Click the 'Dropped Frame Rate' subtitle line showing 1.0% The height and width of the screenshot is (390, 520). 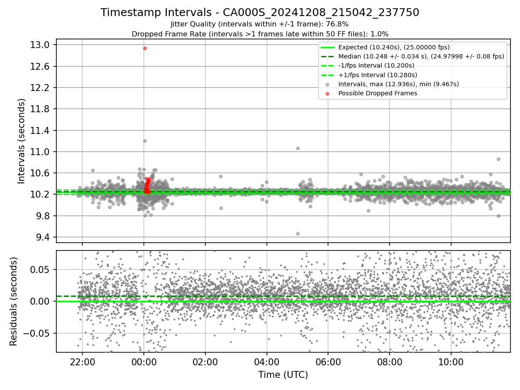click(260, 34)
